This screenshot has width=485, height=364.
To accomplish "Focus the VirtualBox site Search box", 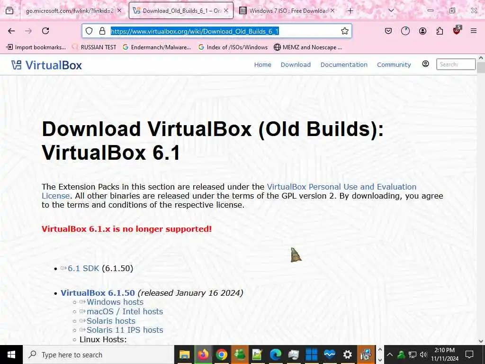I will tap(456, 64).
